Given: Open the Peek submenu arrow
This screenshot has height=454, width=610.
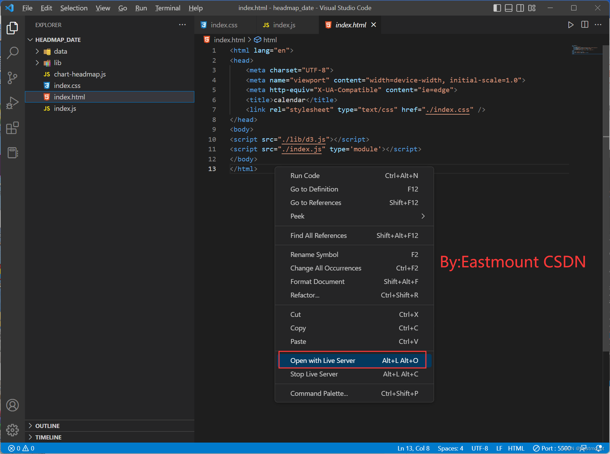Looking at the screenshot, I should pyautogui.click(x=423, y=216).
